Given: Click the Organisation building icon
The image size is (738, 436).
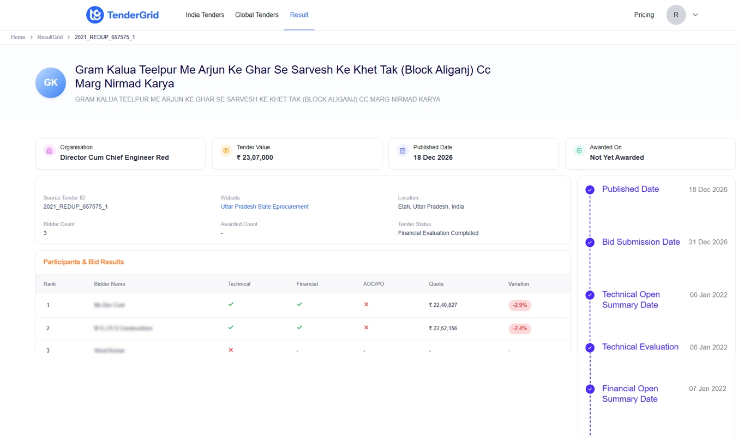Looking at the screenshot, I should 50,150.
